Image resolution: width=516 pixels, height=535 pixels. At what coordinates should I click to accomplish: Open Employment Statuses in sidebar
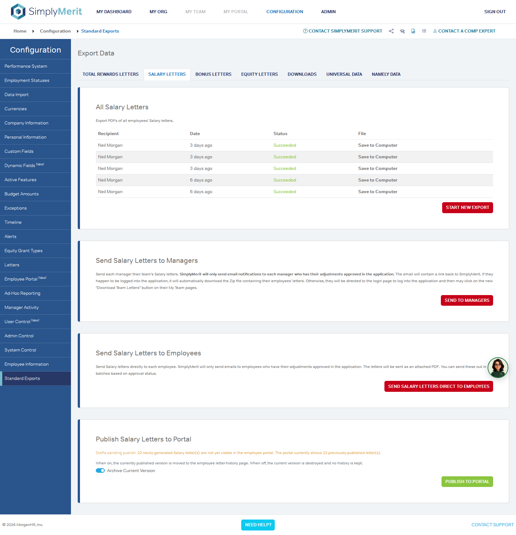pos(35,80)
